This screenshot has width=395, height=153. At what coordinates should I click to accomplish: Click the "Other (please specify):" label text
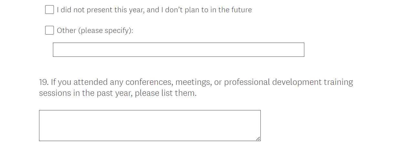[95, 31]
